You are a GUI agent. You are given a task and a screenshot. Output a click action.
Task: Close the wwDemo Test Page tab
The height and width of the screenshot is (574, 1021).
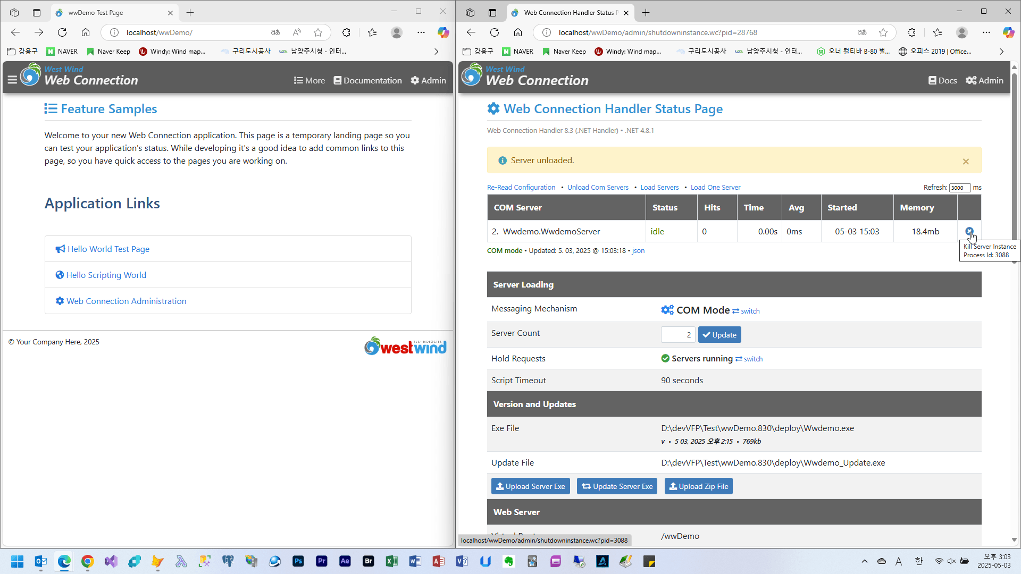[170, 13]
